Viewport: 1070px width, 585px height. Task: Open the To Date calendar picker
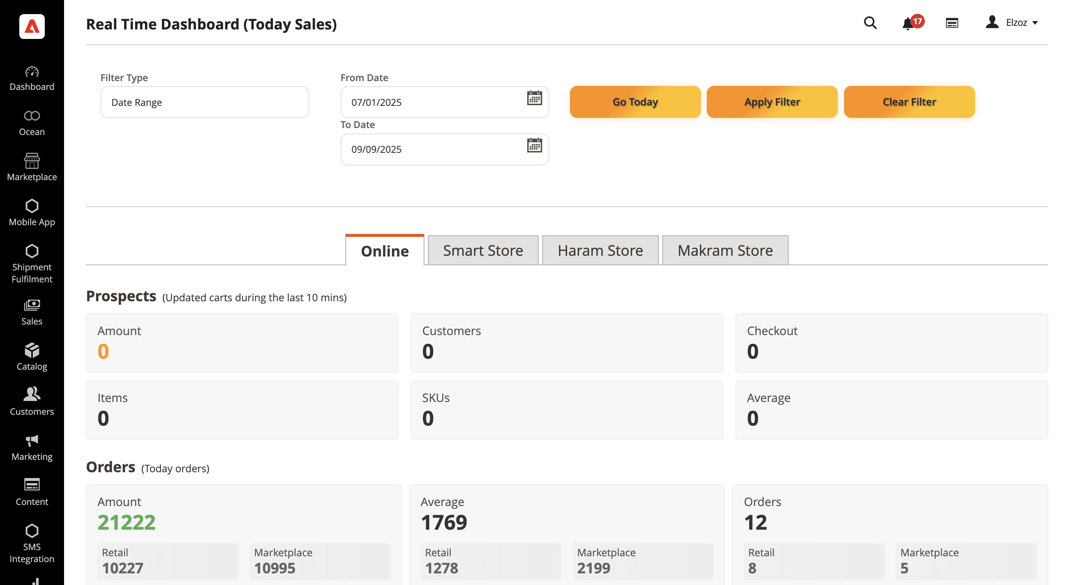pos(534,145)
